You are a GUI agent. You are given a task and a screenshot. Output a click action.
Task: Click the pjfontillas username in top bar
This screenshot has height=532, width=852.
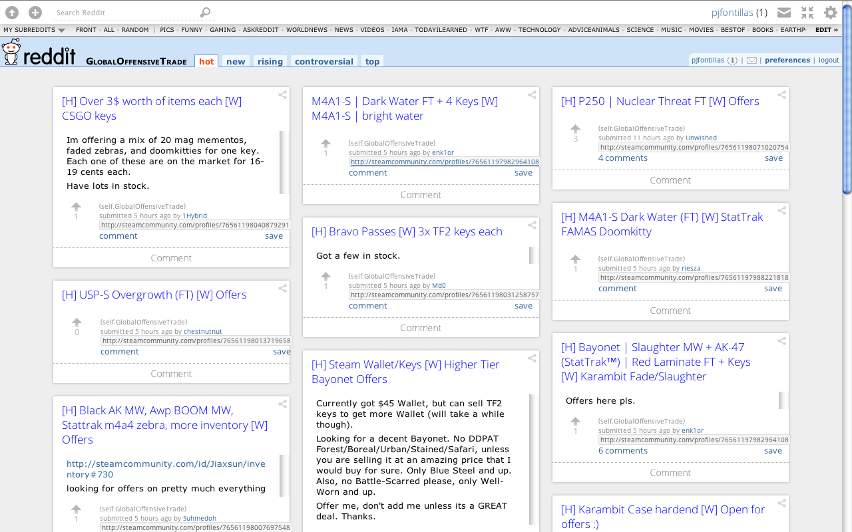(732, 12)
